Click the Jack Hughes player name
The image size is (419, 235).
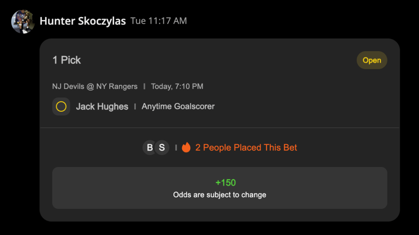point(102,107)
